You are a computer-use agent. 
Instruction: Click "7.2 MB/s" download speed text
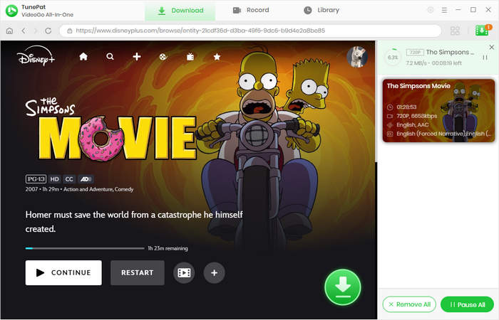(x=416, y=63)
